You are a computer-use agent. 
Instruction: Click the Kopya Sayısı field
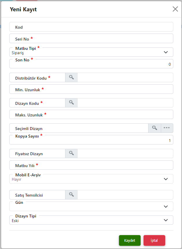[91, 140]
